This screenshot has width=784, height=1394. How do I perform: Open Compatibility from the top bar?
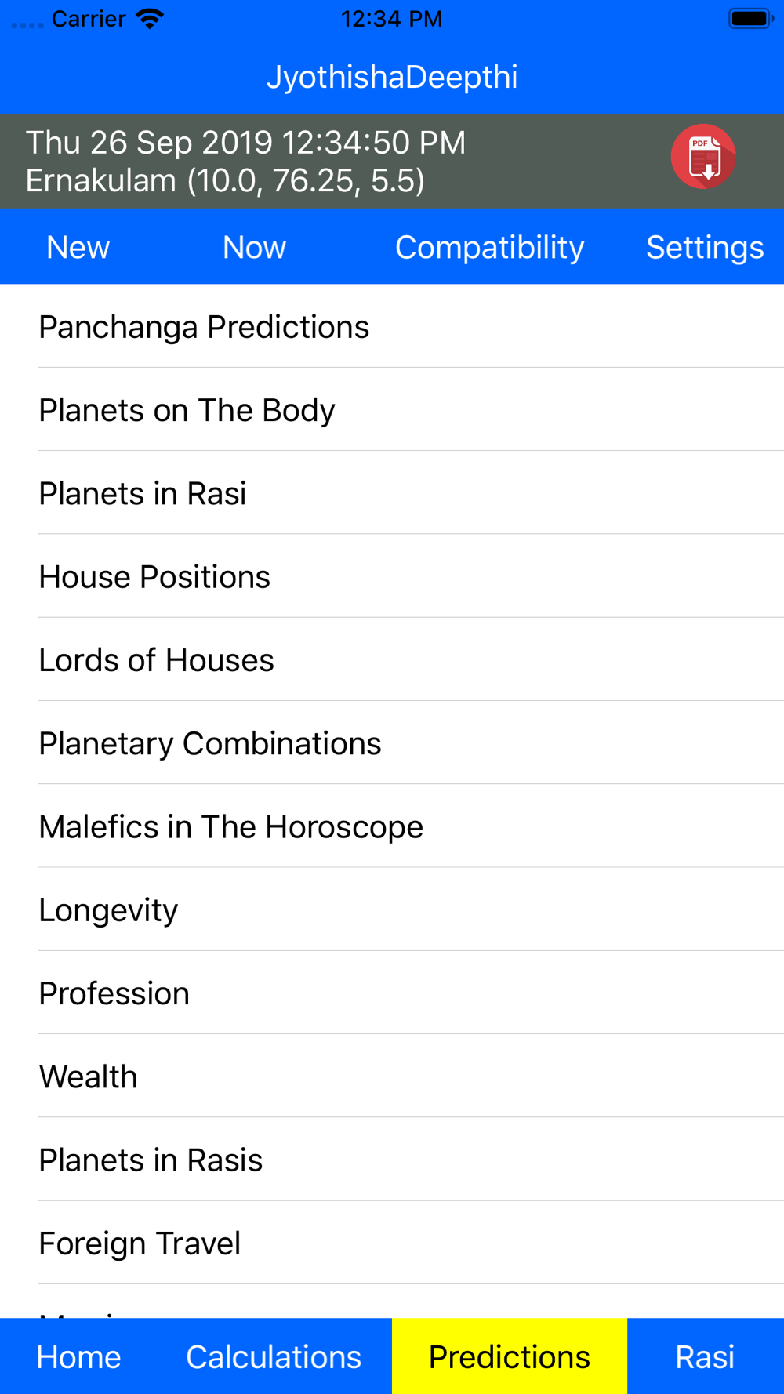(x=489, y=247)
